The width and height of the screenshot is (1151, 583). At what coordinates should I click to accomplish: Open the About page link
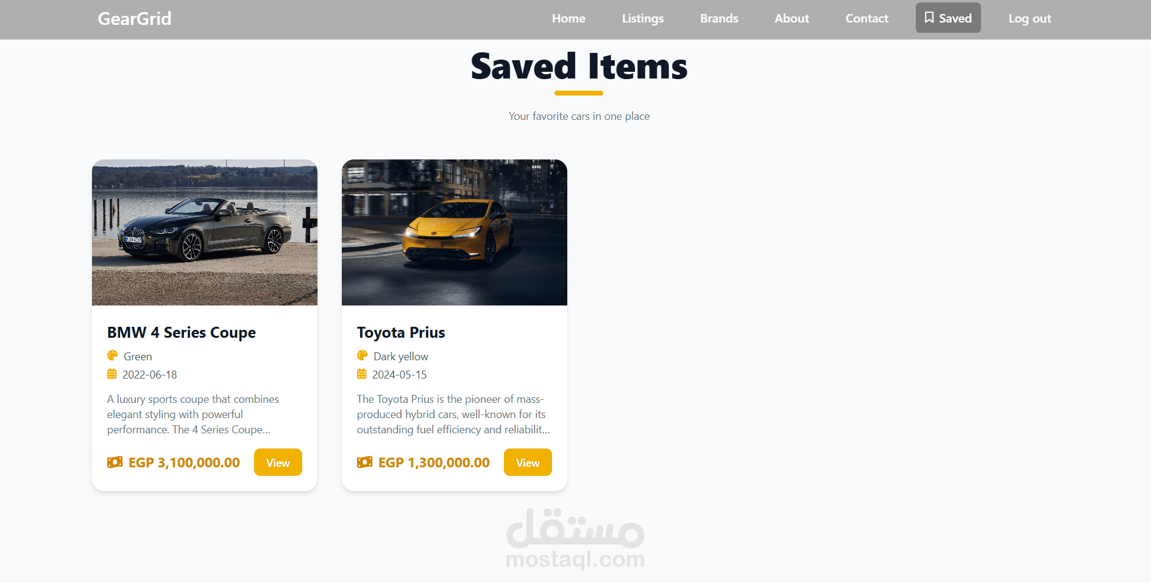pyautogui.click(x=792, y=18)
